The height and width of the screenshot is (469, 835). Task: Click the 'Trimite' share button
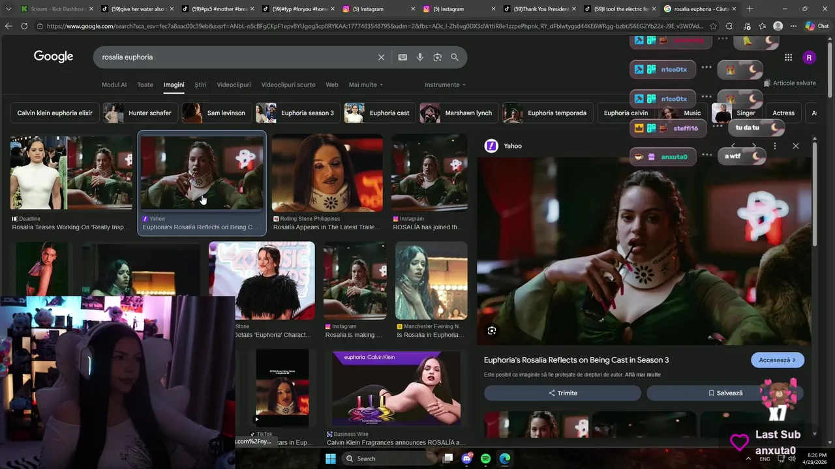tap(562, 393)
